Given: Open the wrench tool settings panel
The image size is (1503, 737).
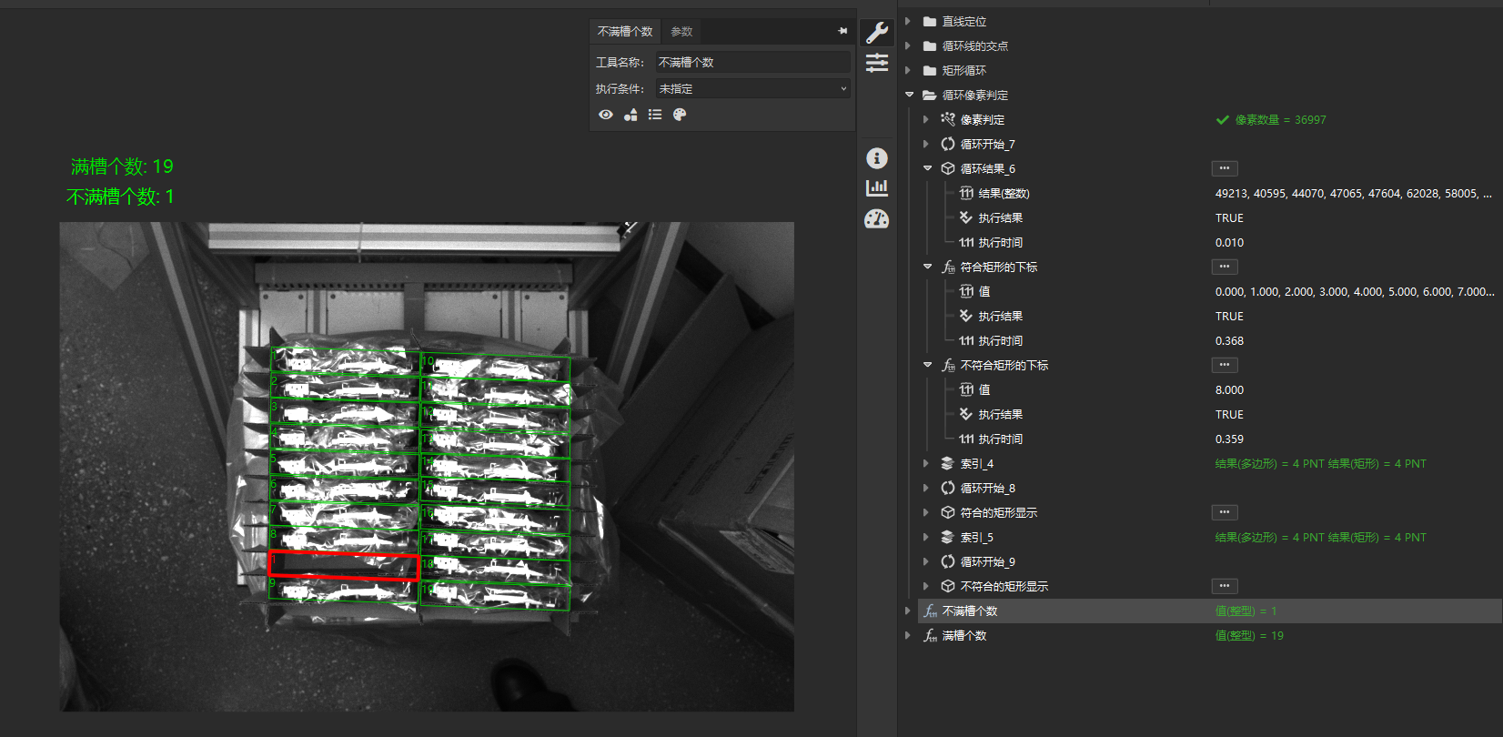Looking at the screenshot, I should coord(877,33).
